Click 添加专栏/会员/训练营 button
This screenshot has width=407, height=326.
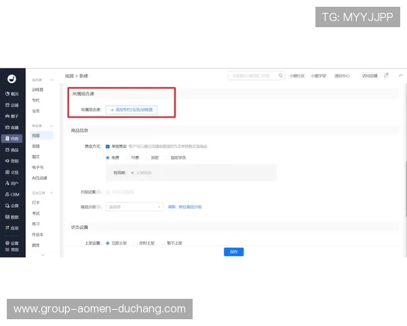pos(132,109)
